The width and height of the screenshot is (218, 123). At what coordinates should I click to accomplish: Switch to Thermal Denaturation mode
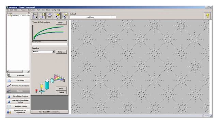(x=18, y=86)
